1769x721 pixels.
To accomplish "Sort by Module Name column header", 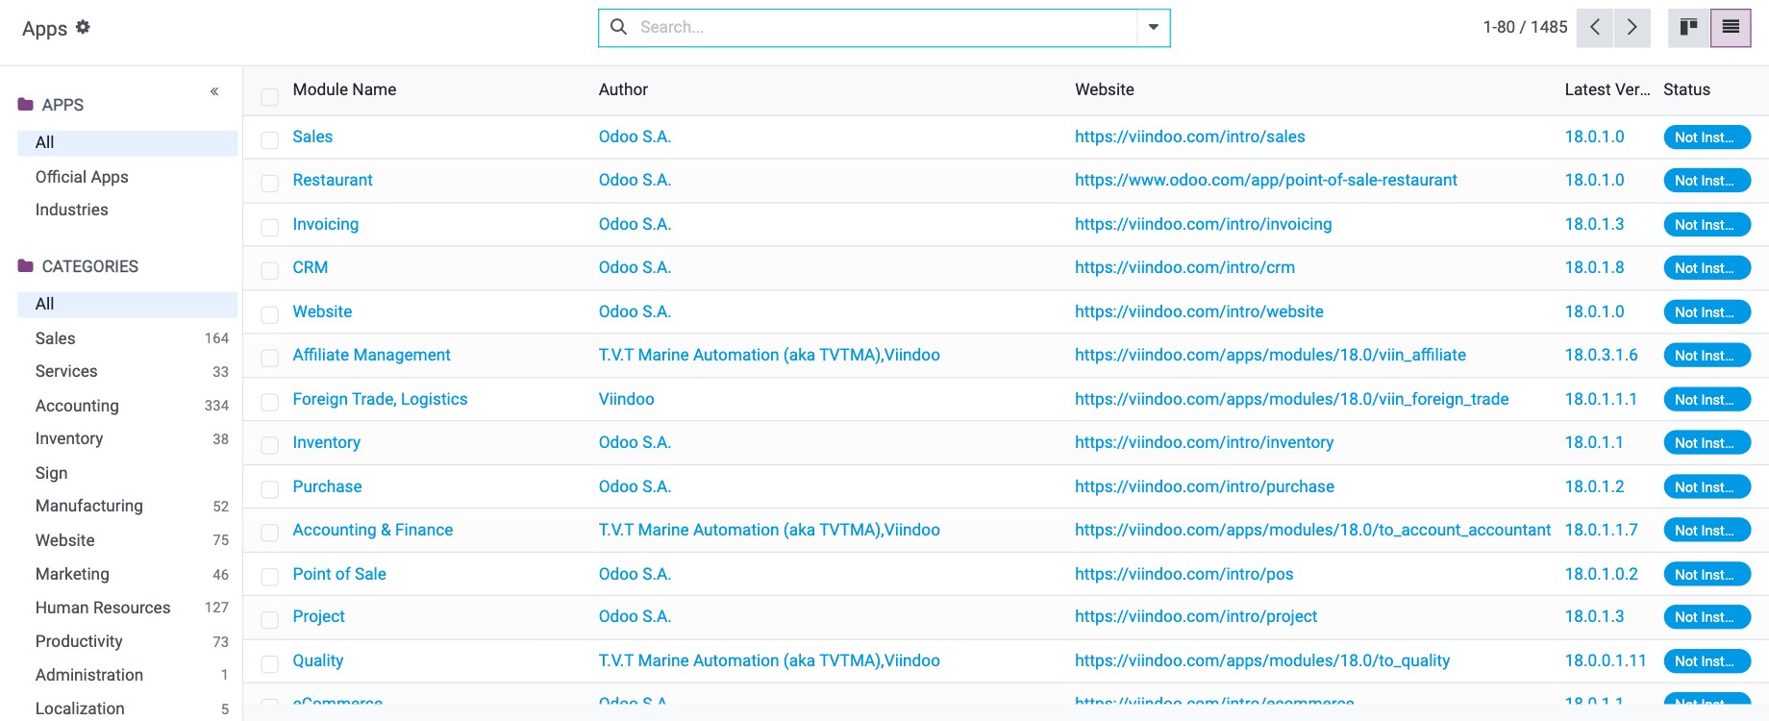I will 344,89.
